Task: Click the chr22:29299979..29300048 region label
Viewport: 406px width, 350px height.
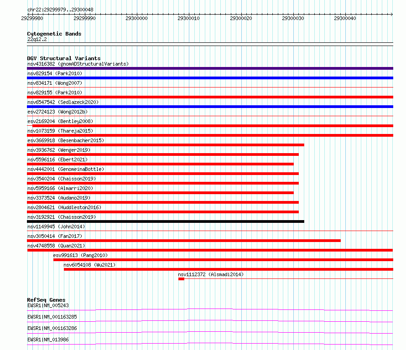Action: tap(60, 10)
